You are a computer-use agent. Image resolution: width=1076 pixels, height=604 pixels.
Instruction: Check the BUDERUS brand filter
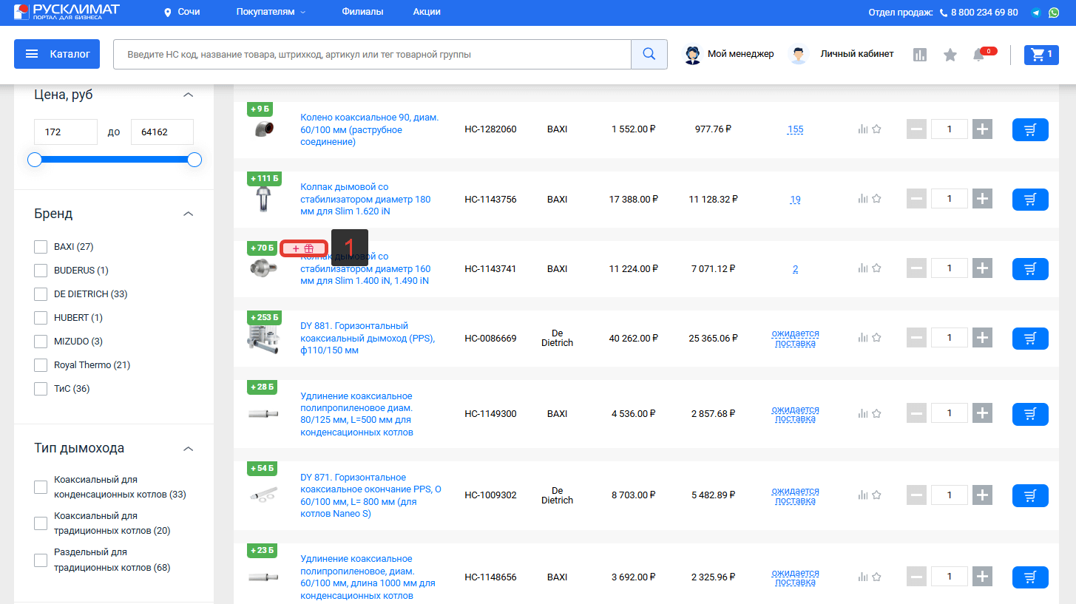click(41, 271)
